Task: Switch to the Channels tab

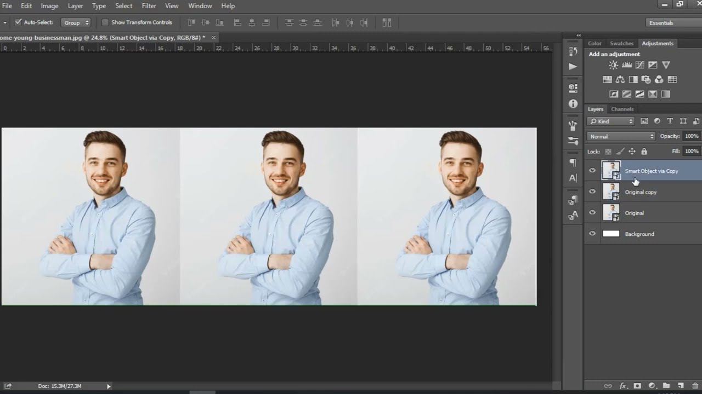Action: [x=622, y=109]
